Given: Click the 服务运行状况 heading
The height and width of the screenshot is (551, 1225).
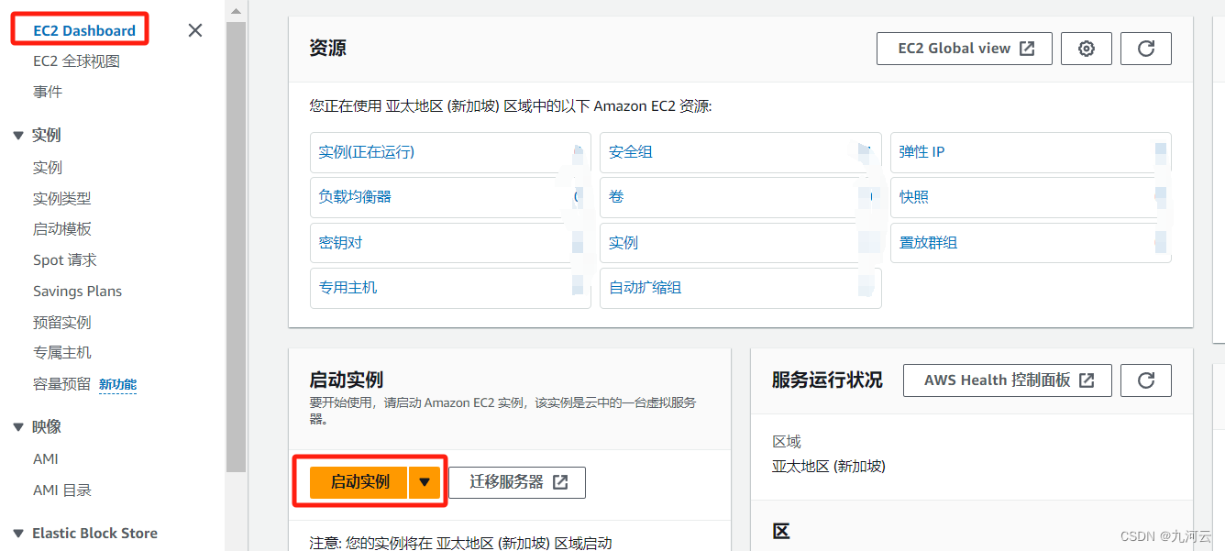Looking at the screenshot, I should click(x=827, y=380).
